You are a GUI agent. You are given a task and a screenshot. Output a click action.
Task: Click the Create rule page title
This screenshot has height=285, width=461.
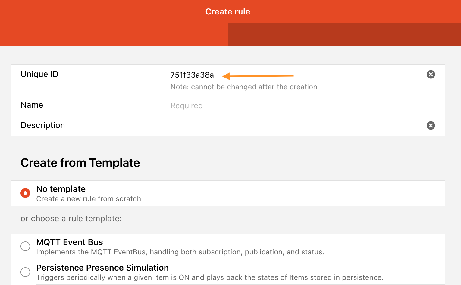tap(227, 11)
